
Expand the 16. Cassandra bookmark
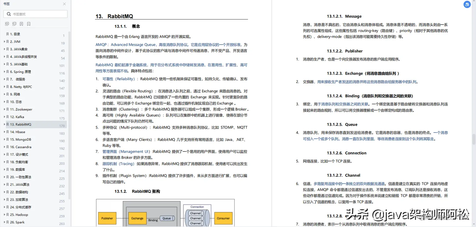pyautogui.click(x=4, y=147)
